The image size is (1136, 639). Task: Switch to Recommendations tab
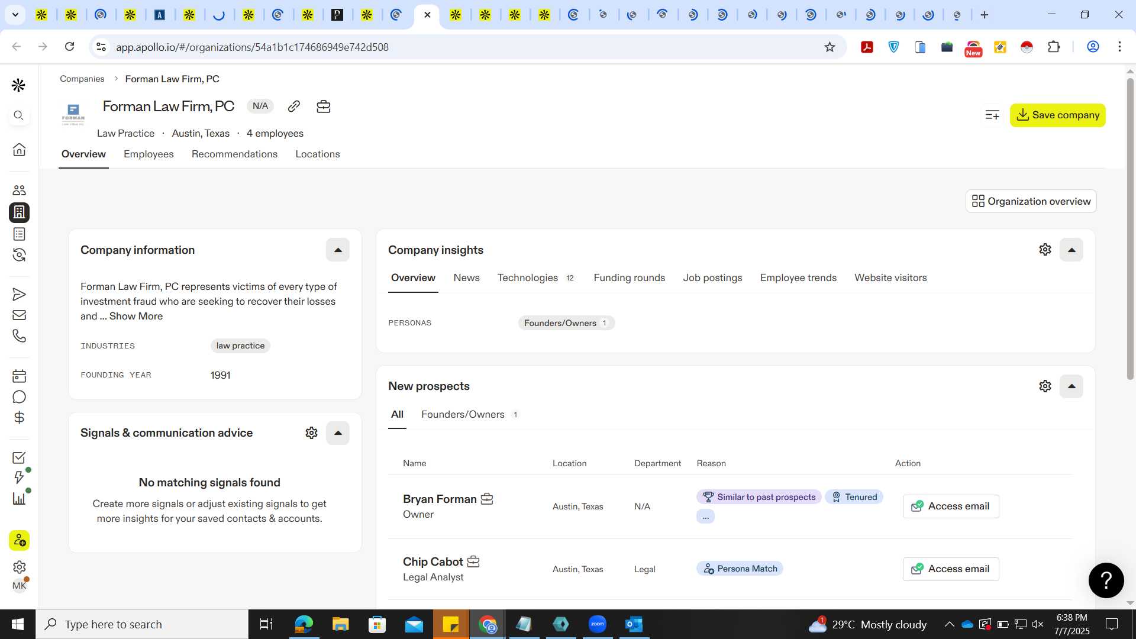(234, 154)
